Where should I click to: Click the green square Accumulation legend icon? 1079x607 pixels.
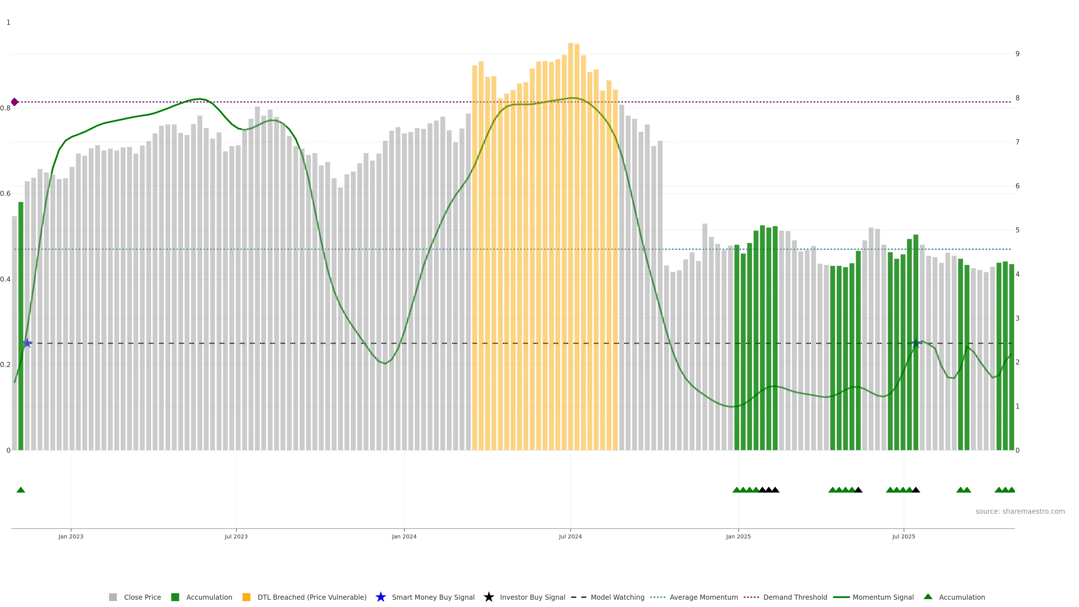tap(175, 597)
